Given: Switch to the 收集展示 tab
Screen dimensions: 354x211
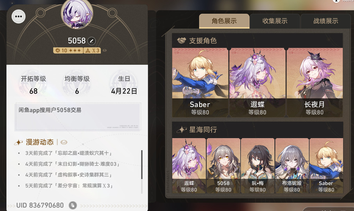Looking at the screenshot, I should tap(275, 21).
